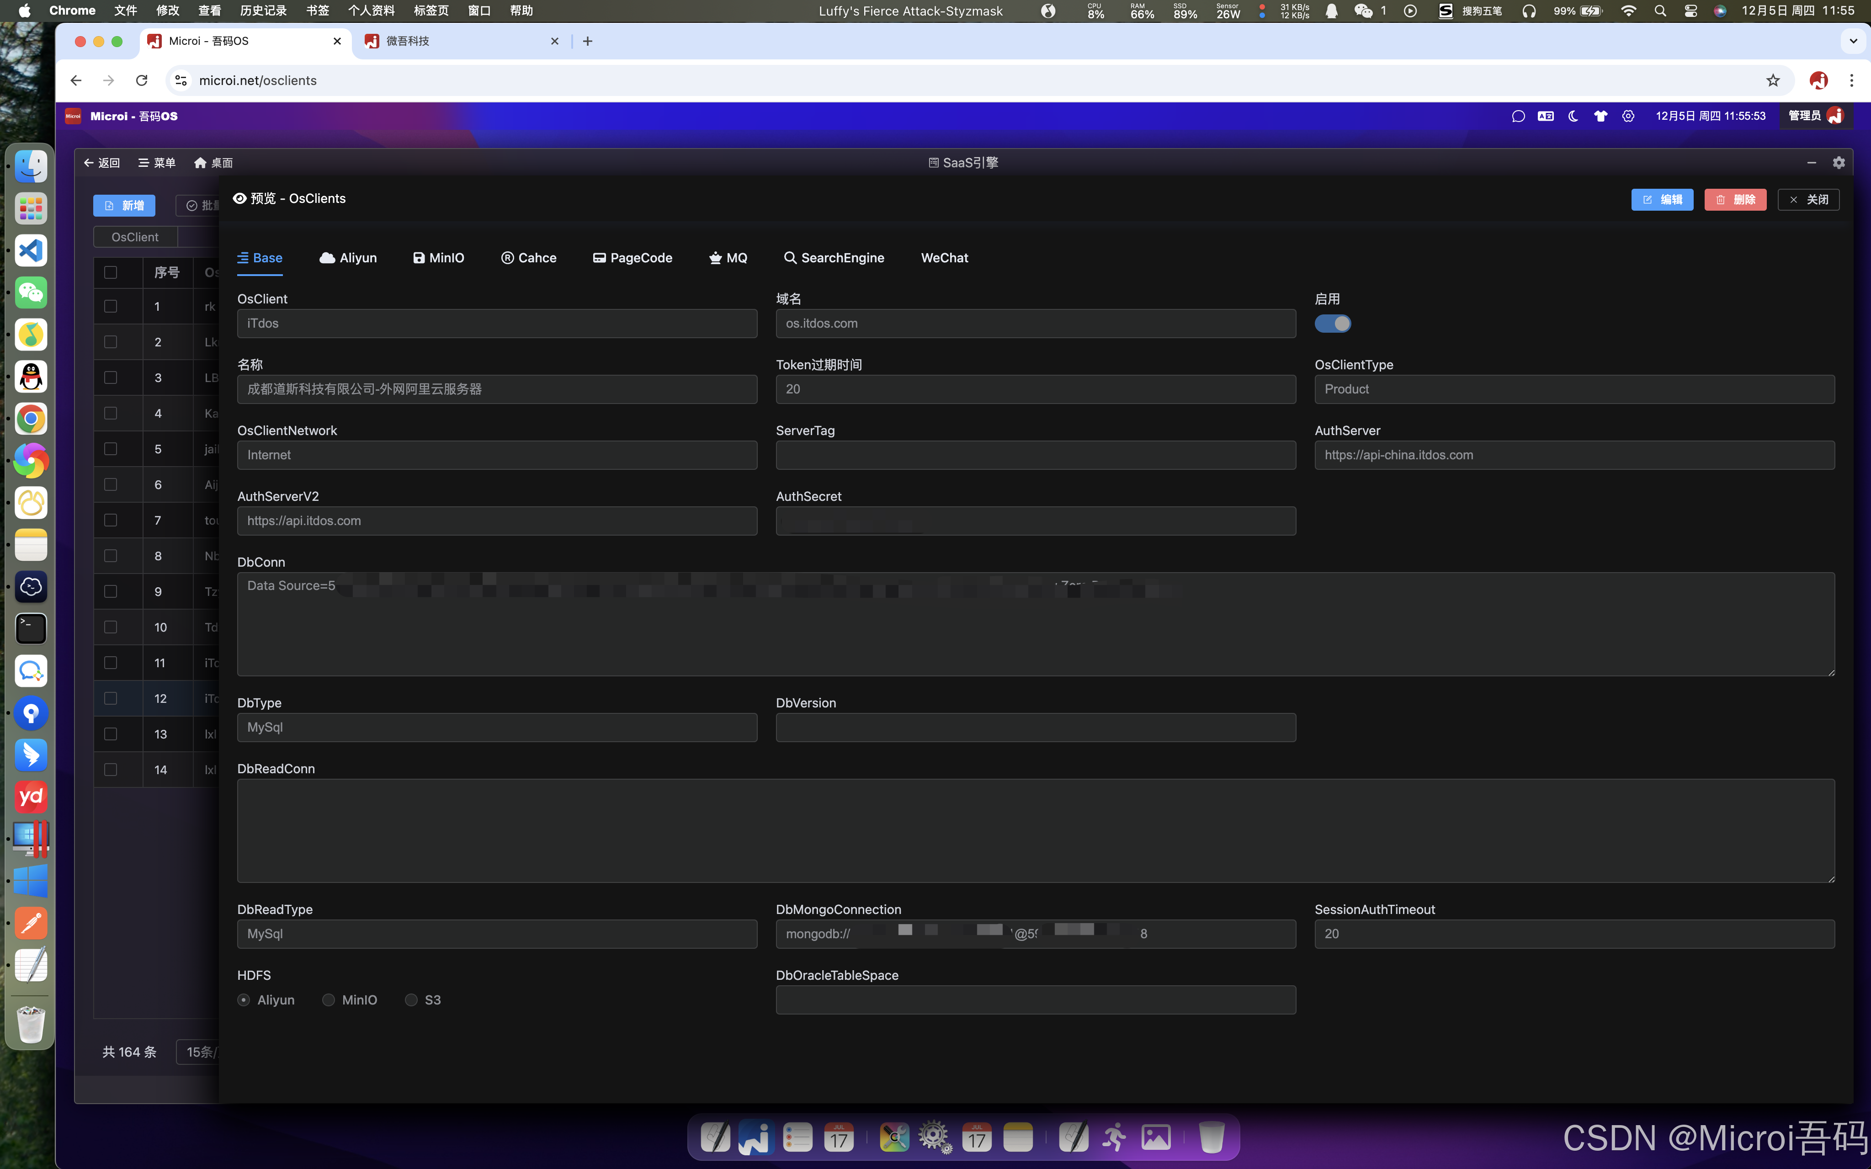Open Spotlight search in menu bar
Viewport: 1871px width, 1169px height.
[x=1660, y=11]
